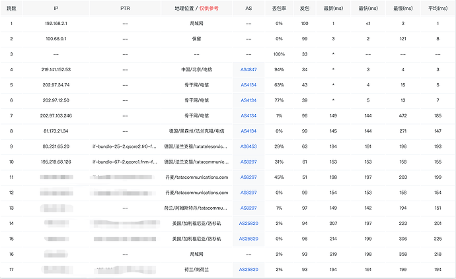Open the AS25820 link in hop 15
The height and width of the screenshot is (279, 456).
tap(248, 239)
